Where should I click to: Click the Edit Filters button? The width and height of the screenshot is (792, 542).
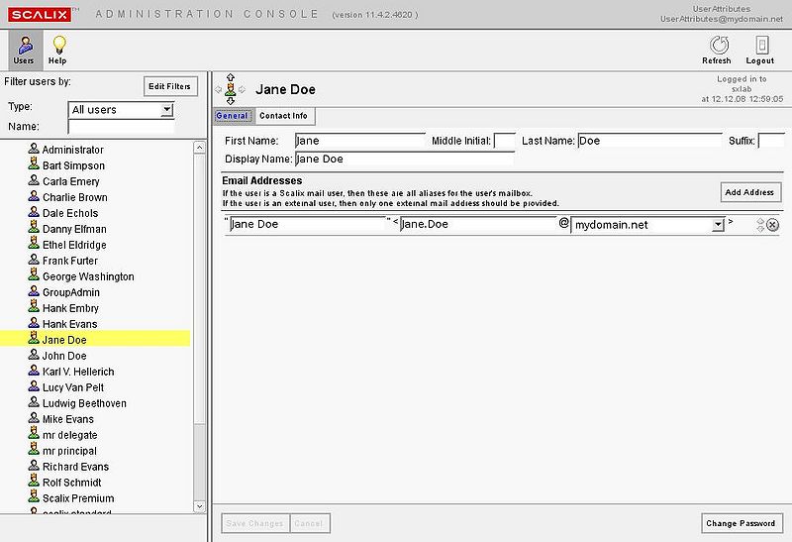170,86
